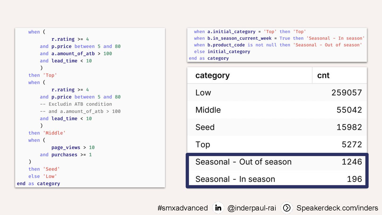The image size is (382, 215).
Task: Click the #smxadvanced hashtag
Action: pyautogui.click(x=183, y=208)
